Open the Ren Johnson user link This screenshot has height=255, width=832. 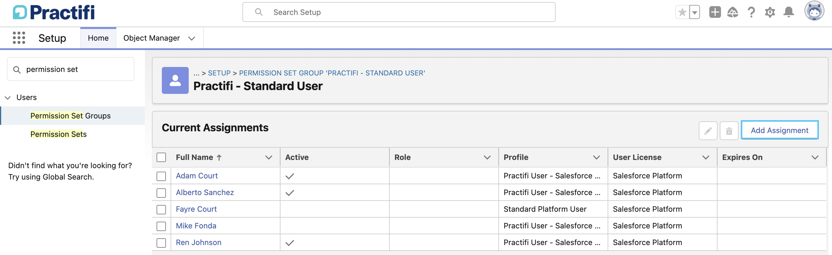(x=199, y=242)
